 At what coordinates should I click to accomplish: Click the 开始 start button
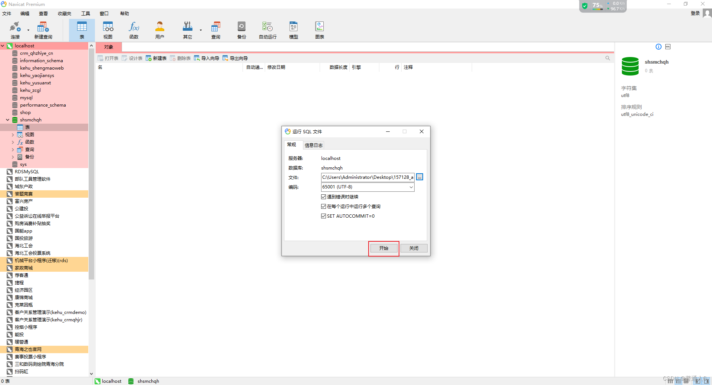pos(384,248)
